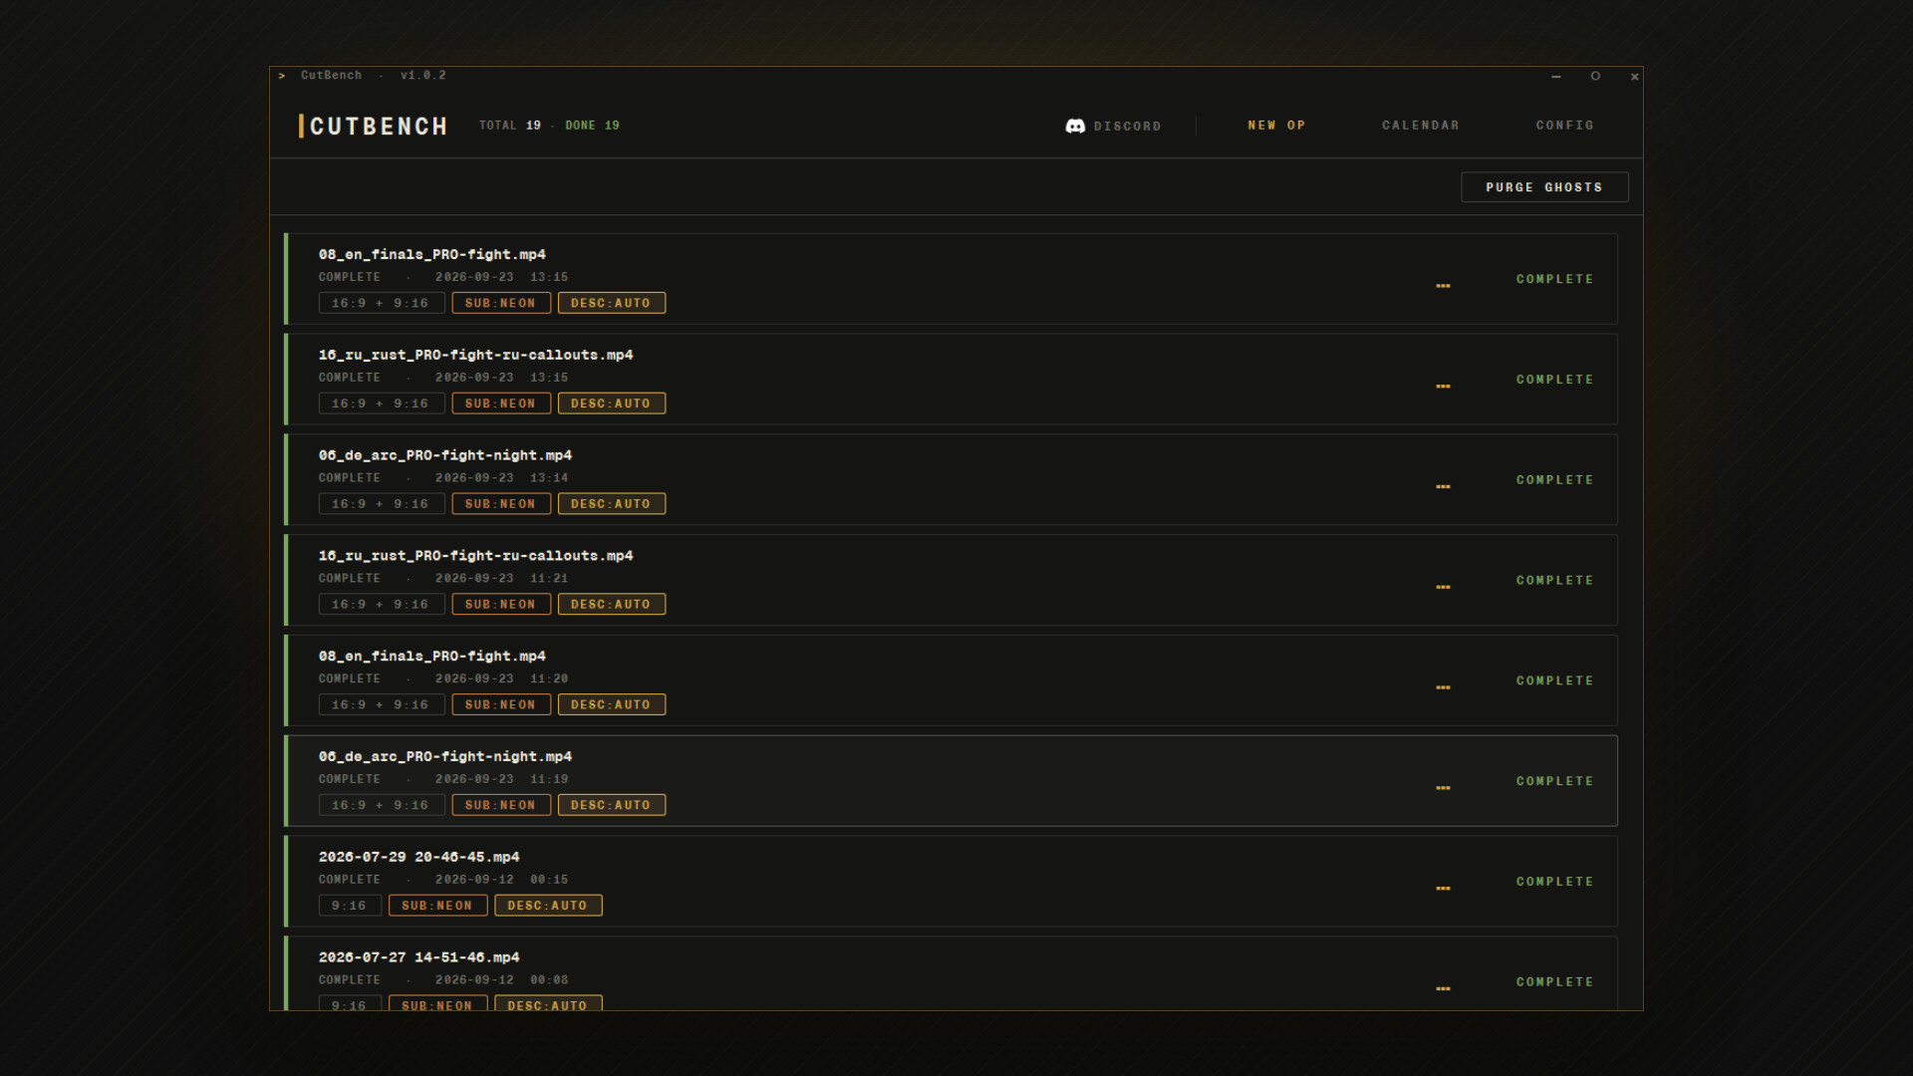Viewport: 1913px width, 1076px height.
Task: Click DESC:AUTO tag on 16_ru_rust 11:21 row
Action: pos(612,605)
